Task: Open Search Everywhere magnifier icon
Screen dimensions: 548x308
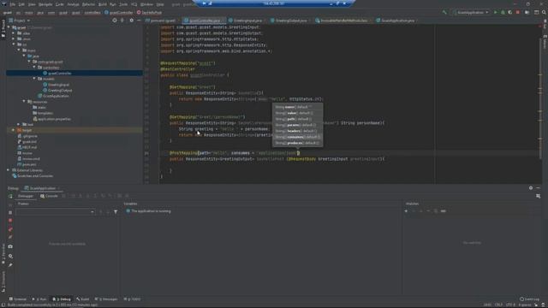Action: 544,13
